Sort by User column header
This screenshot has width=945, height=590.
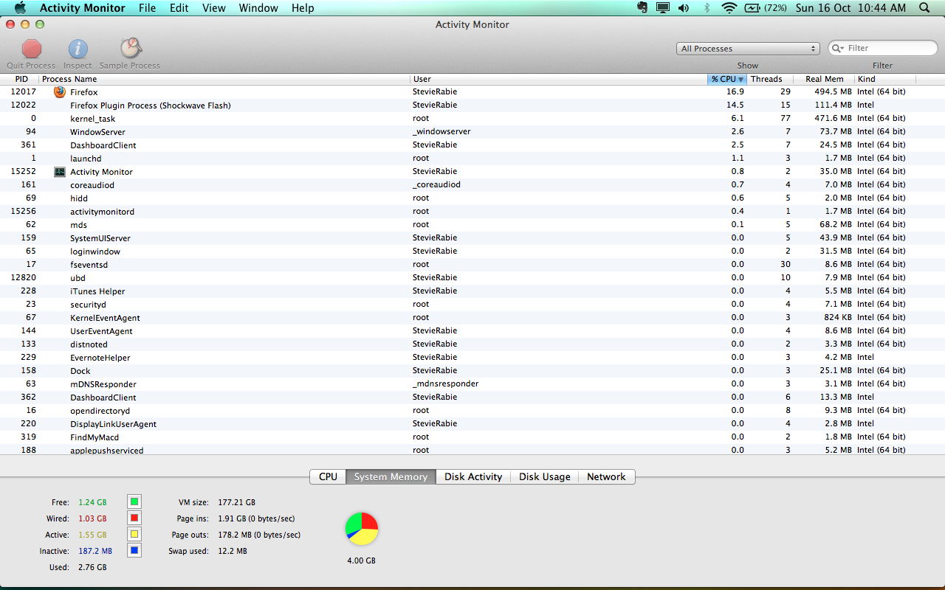[559, 79]
